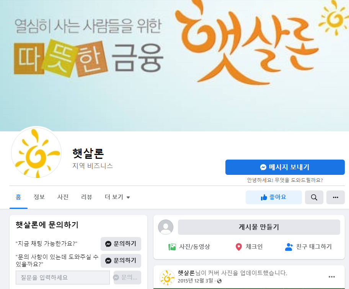Click the 게시물 만들기 button
This screenshot has width=349, height=289.
[259, 227]
